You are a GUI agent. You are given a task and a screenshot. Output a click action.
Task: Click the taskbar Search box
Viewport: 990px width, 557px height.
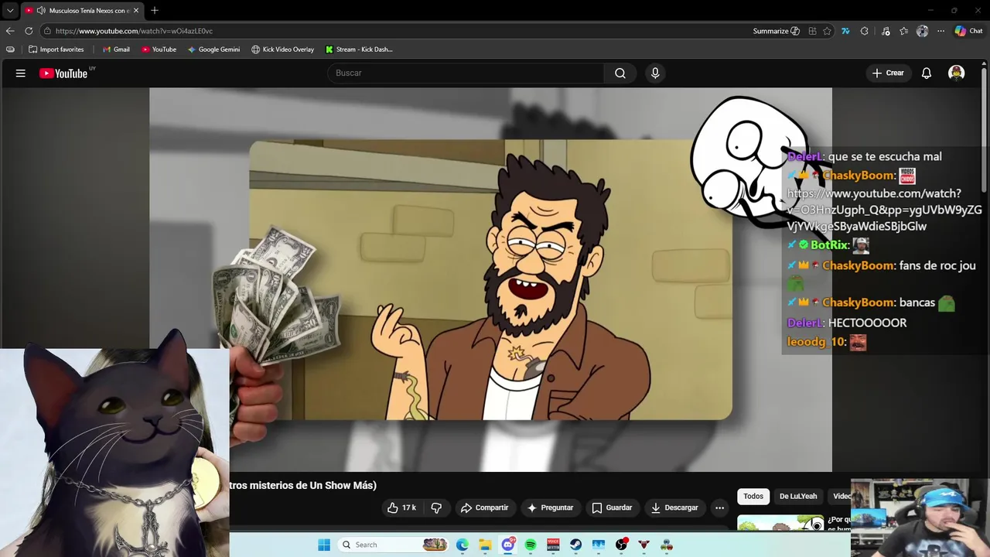[x=394, y=545]
